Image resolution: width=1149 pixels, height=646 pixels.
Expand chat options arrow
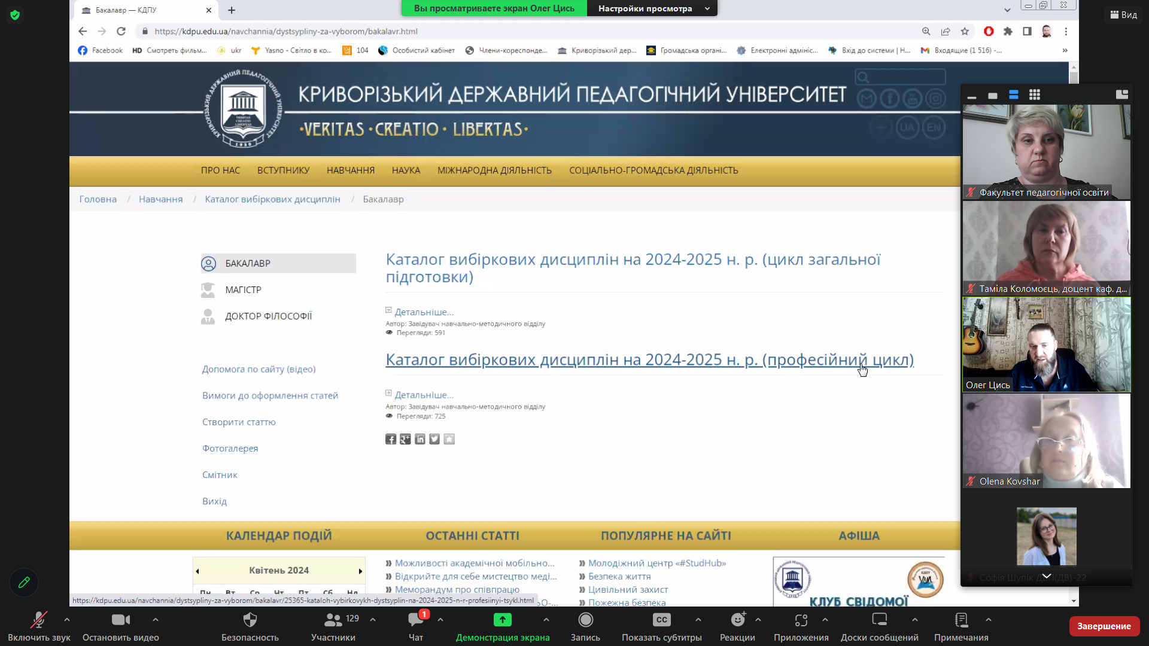tap(440, 620)
